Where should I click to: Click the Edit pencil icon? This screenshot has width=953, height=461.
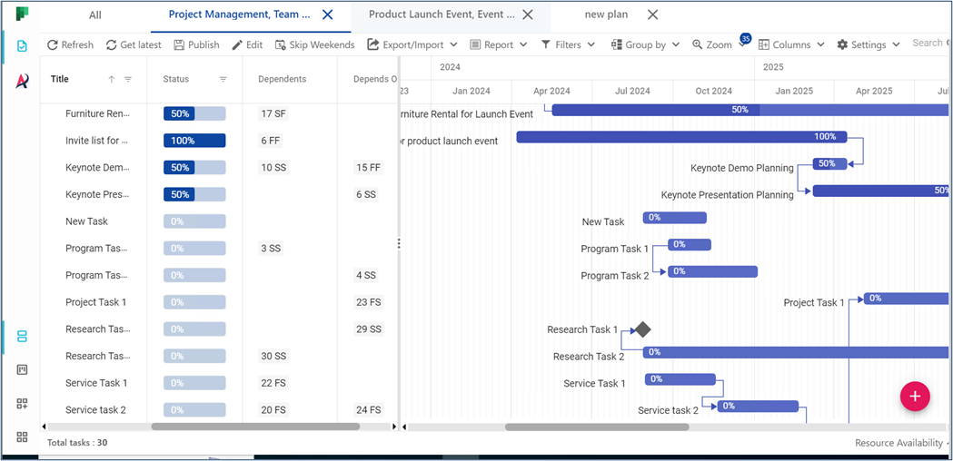(237, 44)
